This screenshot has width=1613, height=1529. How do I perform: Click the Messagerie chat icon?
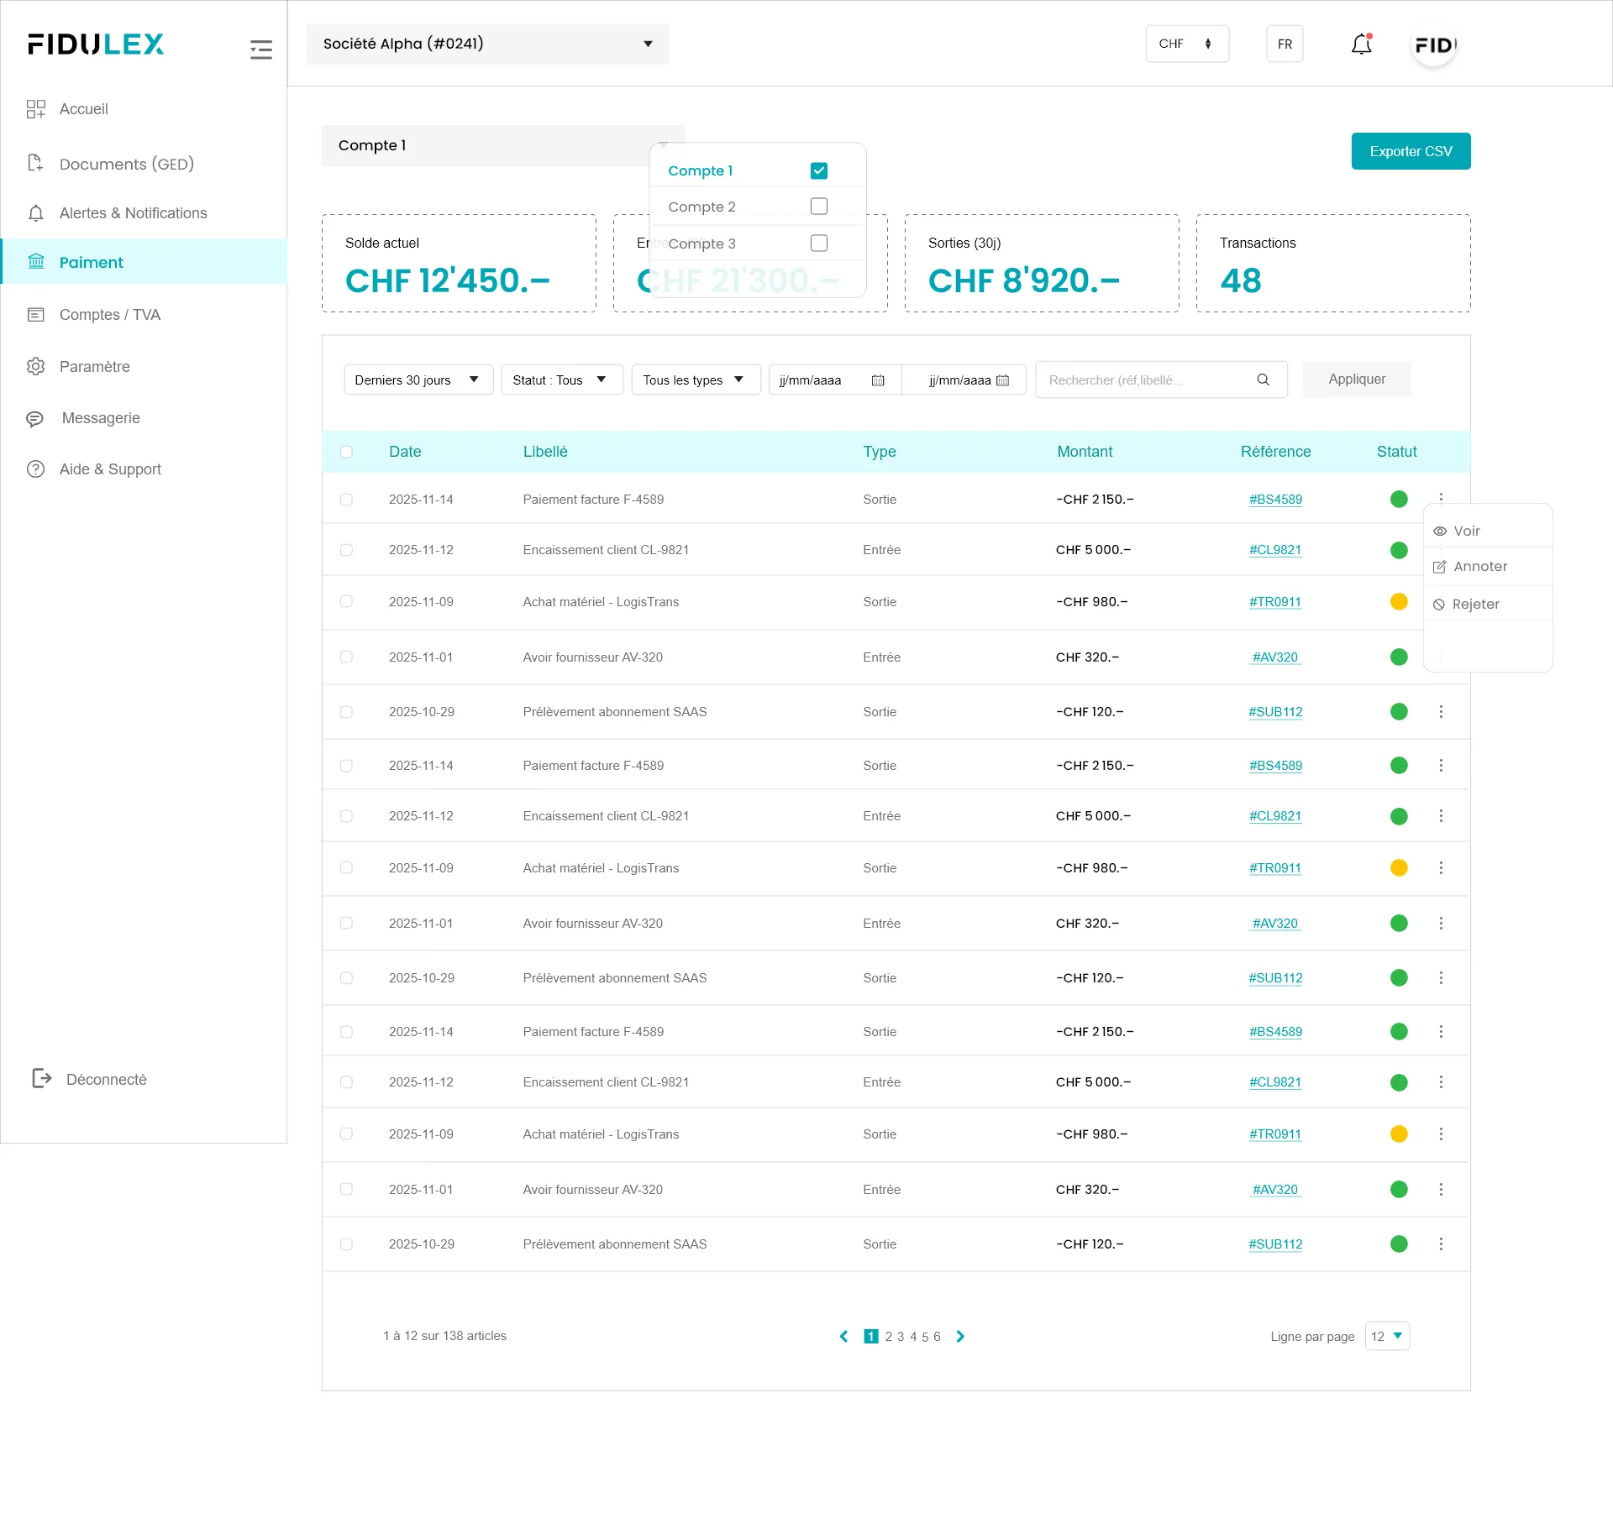(35, 418)
